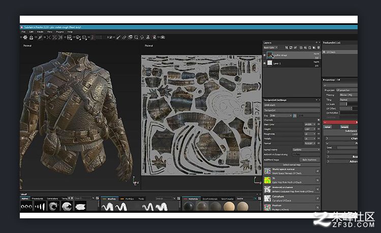Click the Select normal map button

[x=292, y=165]
